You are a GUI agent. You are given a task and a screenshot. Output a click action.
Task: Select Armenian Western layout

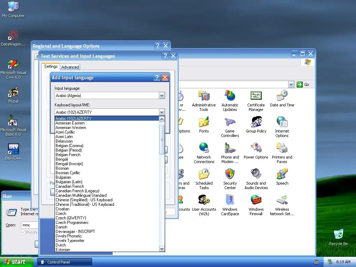(x=107, y=128)
